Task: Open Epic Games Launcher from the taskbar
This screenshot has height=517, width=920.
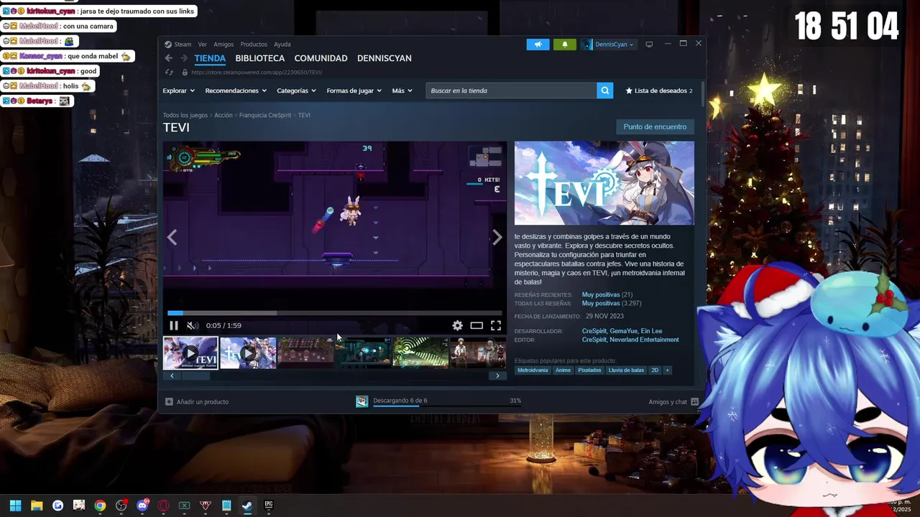Action: [x=268, y=506]
